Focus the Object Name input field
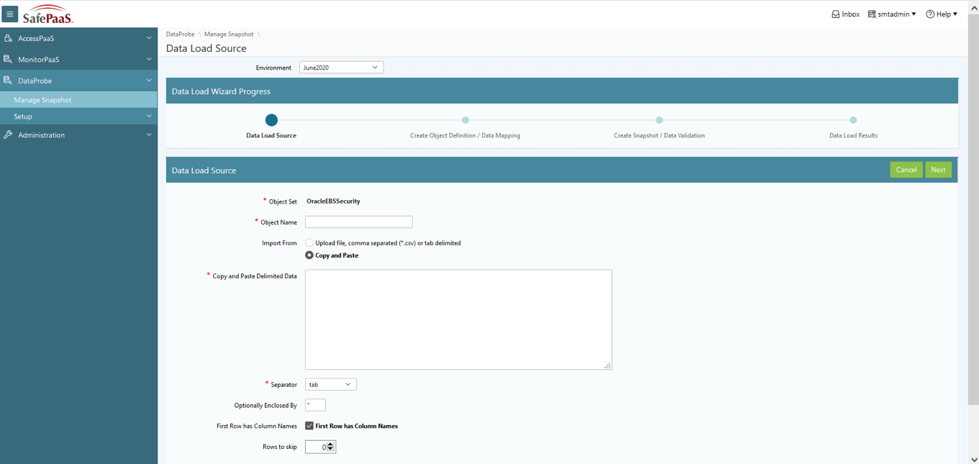 (x=359, y=222)
